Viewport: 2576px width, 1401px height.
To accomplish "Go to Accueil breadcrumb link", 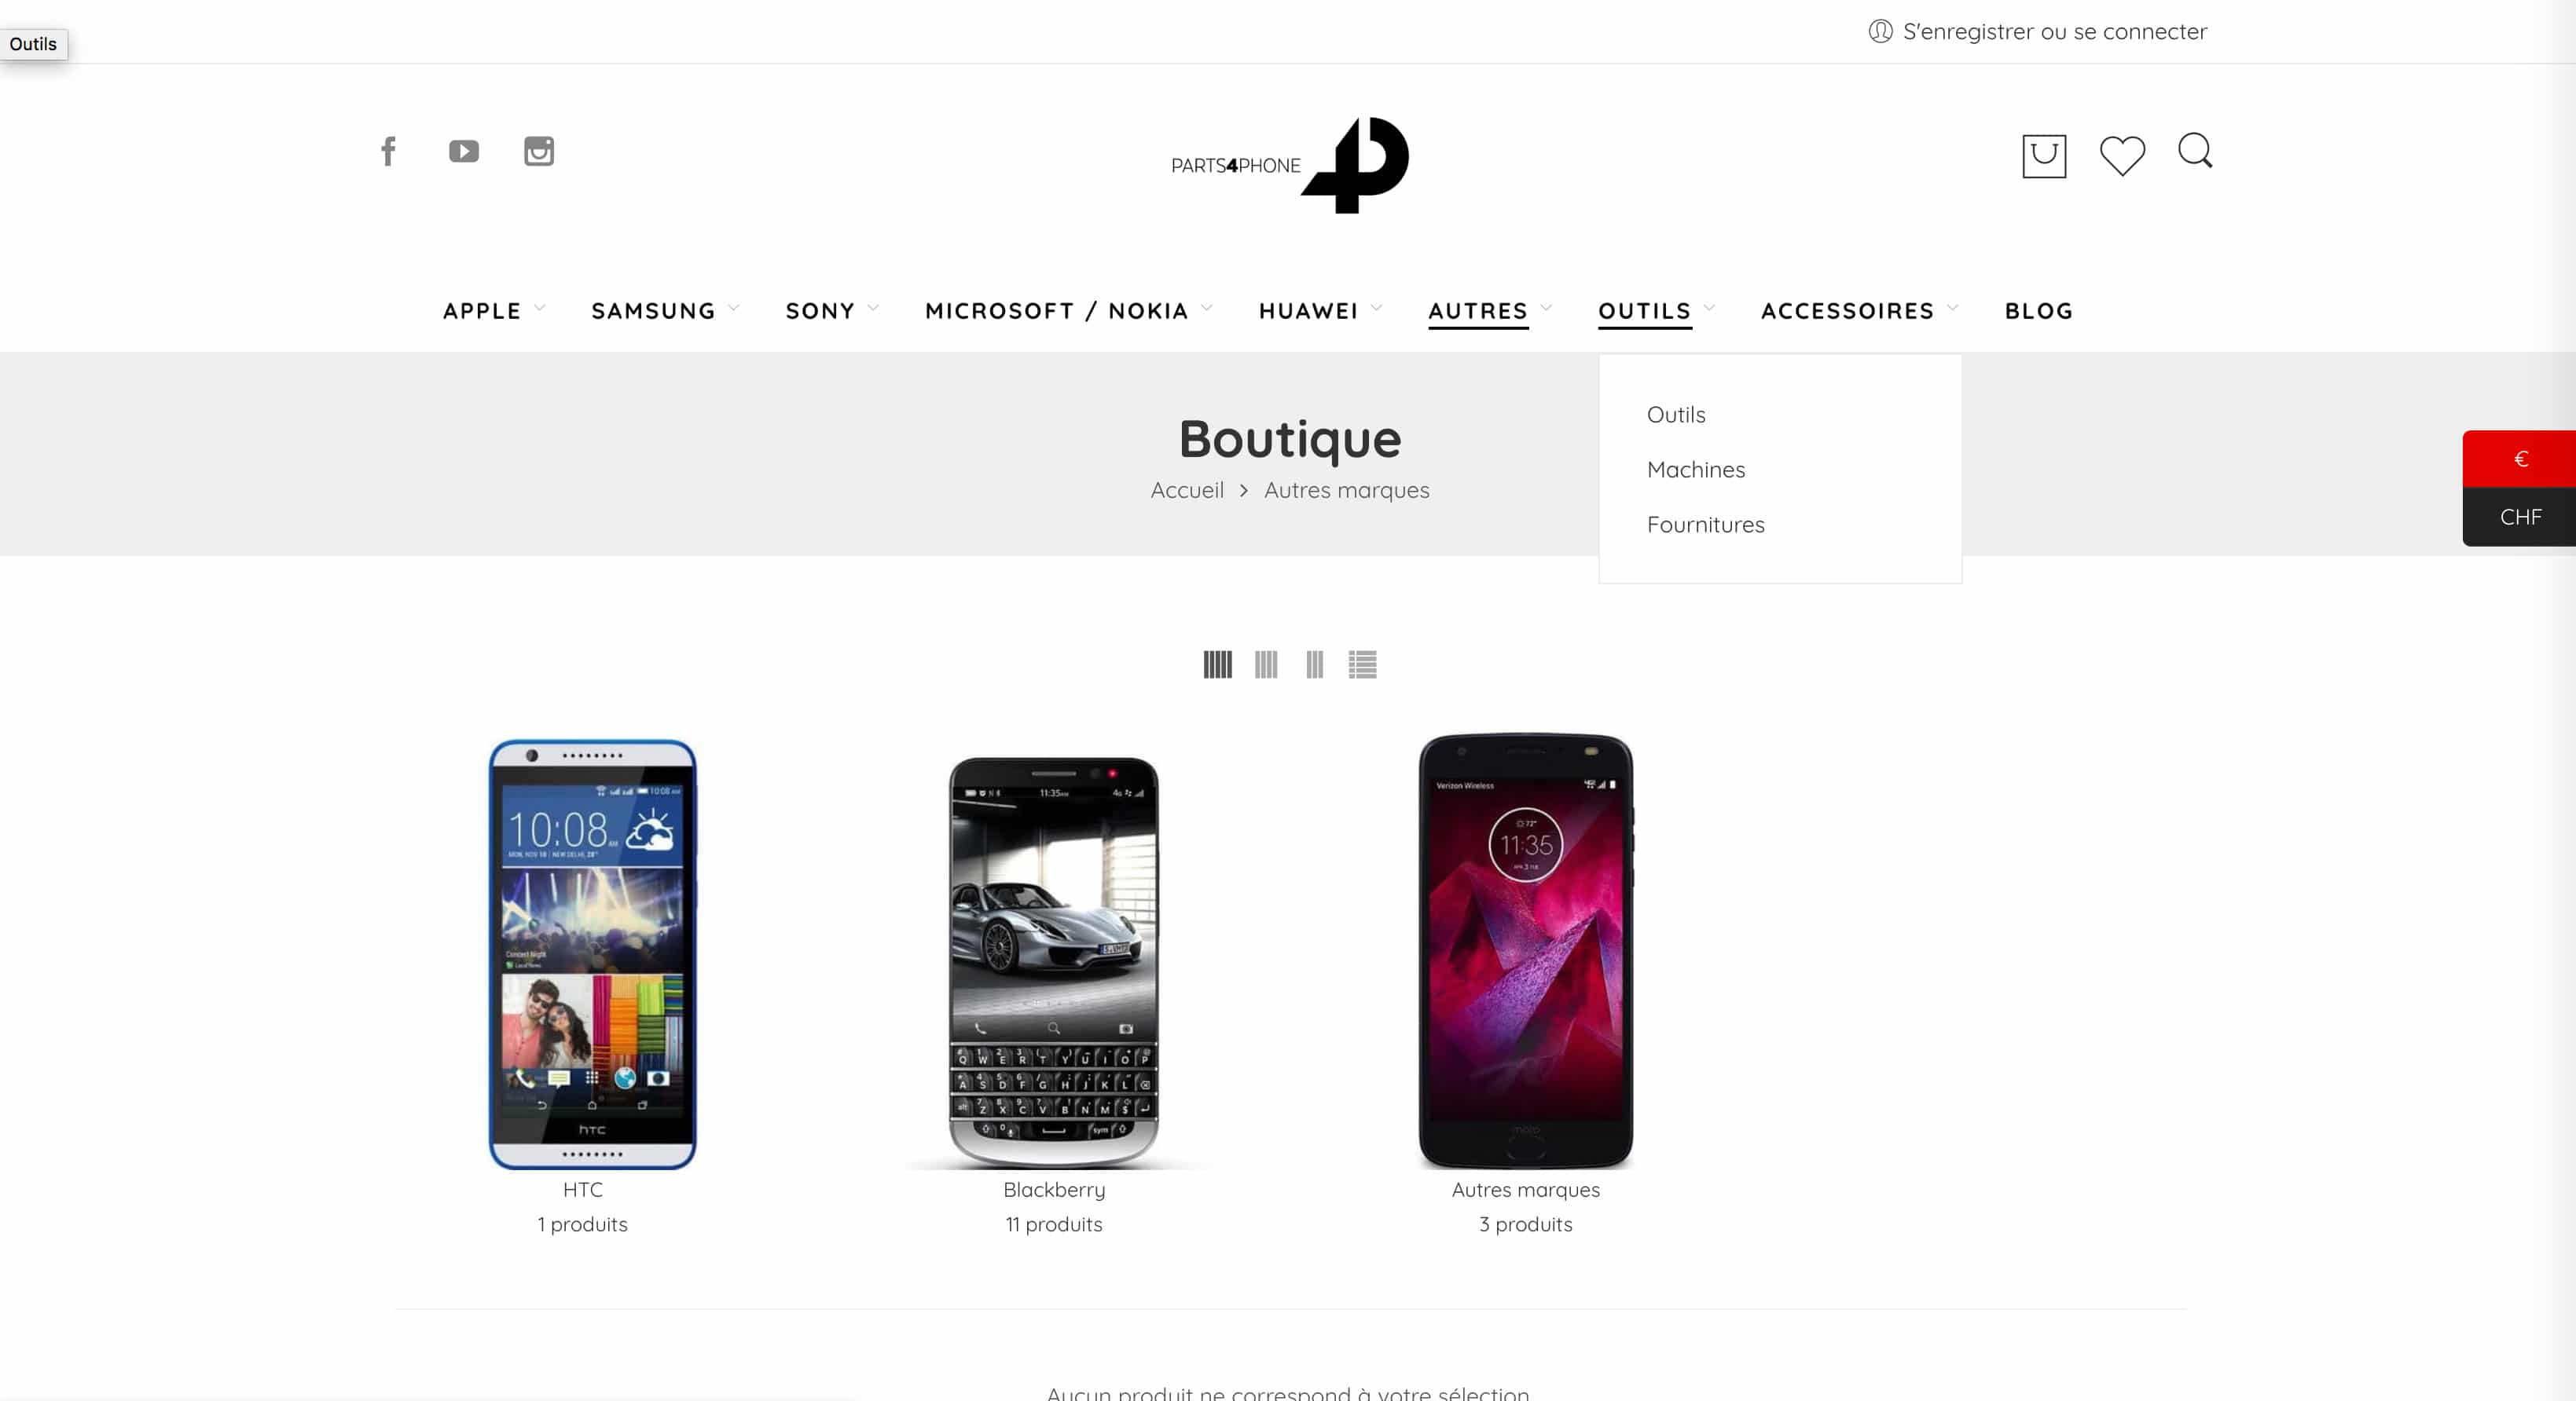I will click(x=1187, y=490).
